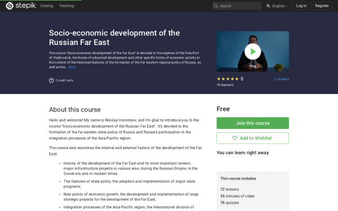Open the Catalog menu item
This screenshot has width=338, height=211.
[x=47, y=6]
